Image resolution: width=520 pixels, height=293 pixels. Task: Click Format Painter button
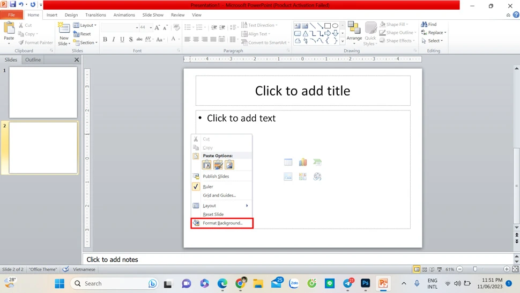(36, 42)
